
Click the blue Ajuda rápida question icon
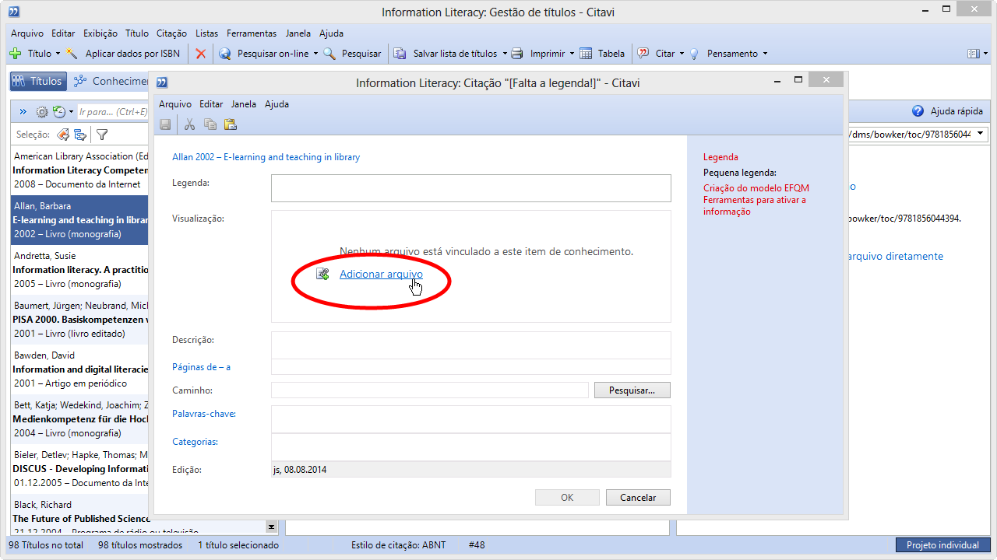918,111
